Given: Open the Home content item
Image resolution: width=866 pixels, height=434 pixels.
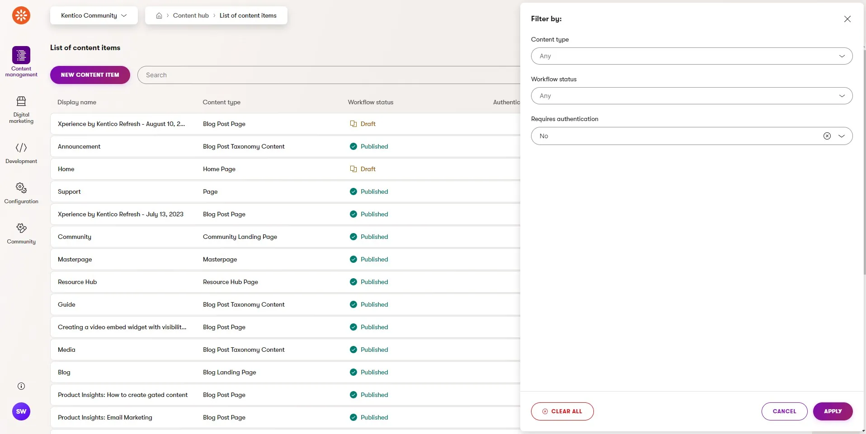Looking at the screenshot, I should tap(285, 169).
